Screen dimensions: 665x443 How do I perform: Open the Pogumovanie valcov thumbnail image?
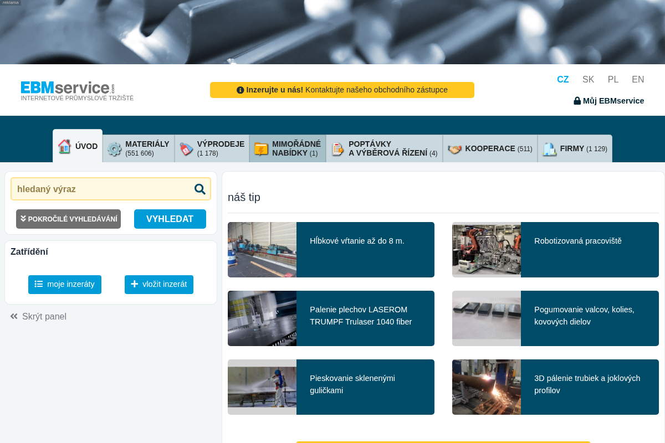tap(487, 318)
